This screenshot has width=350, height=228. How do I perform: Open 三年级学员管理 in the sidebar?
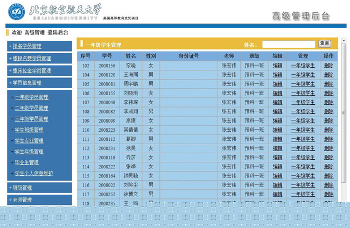pyautogui.click(x=31, y=119)
